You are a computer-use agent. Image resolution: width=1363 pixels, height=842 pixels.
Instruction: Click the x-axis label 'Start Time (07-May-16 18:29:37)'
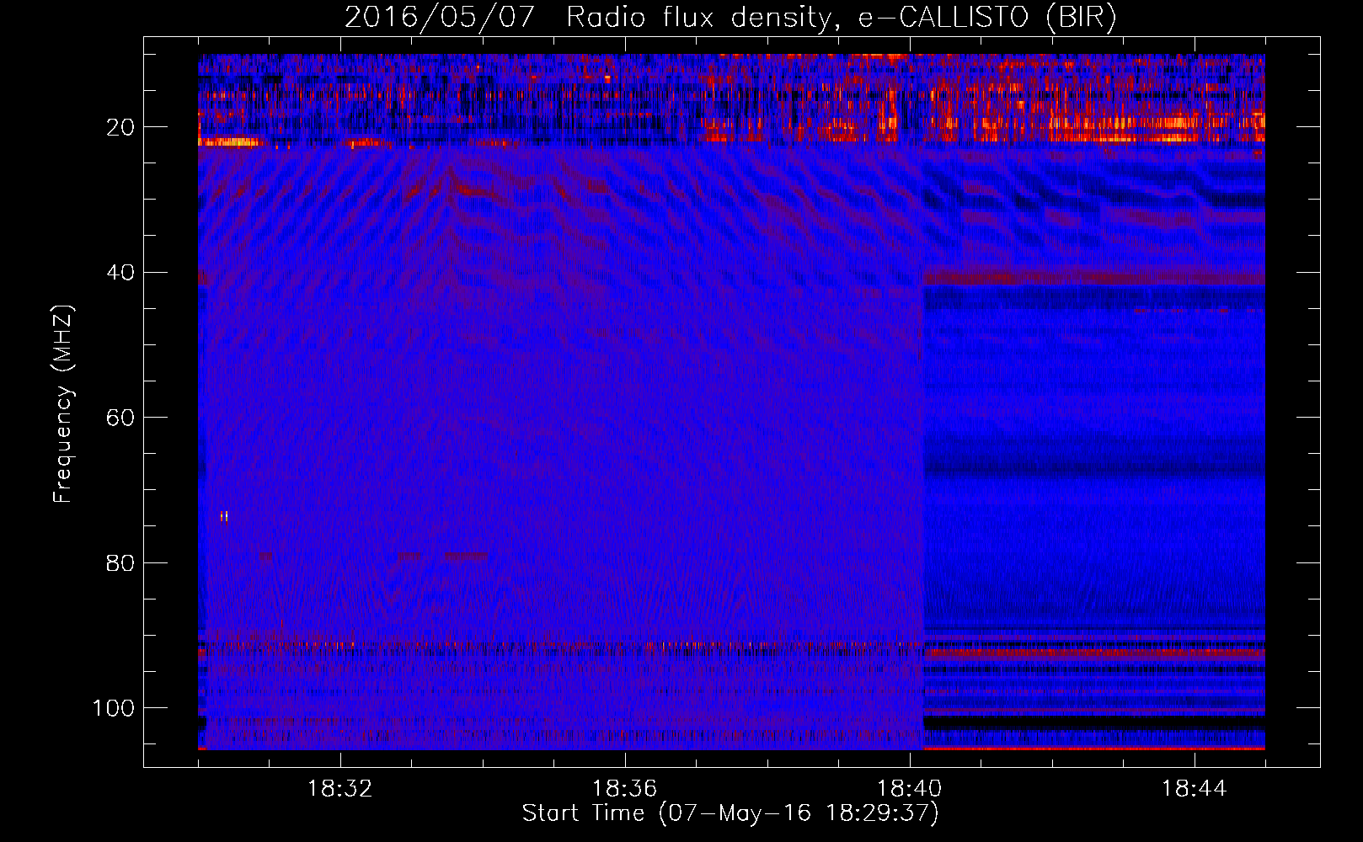[730, 813]
